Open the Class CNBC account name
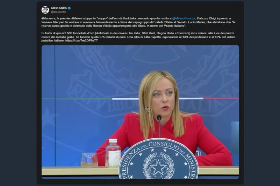 (x=59, y=8)
